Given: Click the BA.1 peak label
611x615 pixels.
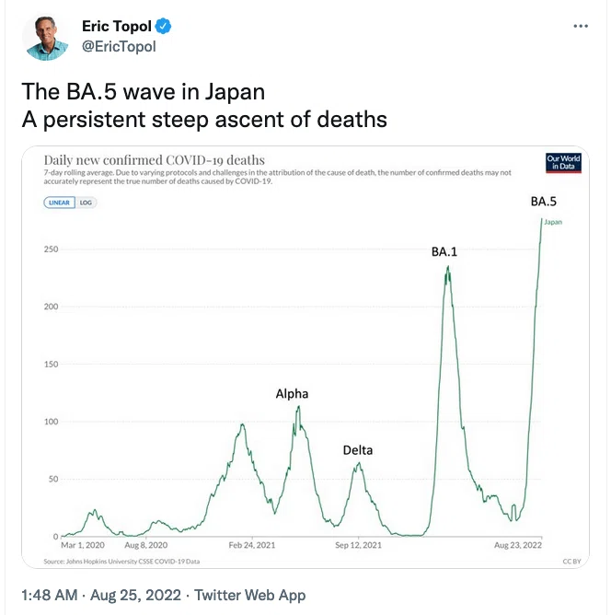Looking at the screenshot, I should pyautogui.click(x=444, y=251).
